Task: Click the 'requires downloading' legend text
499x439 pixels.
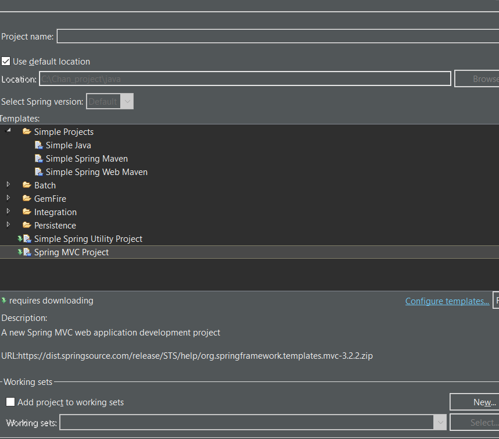Action: [x=51, y=301]
